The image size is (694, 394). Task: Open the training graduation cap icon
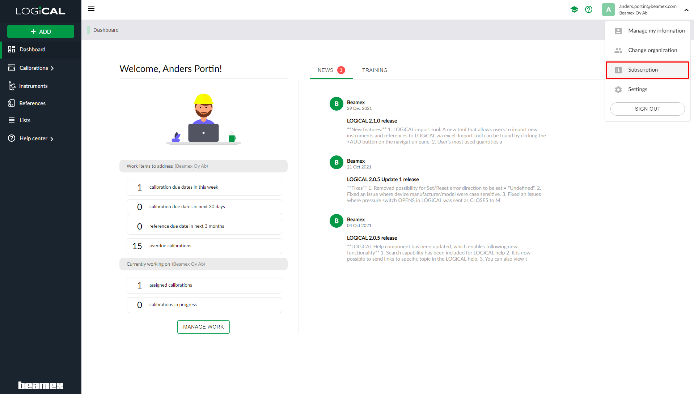[574, 9]
